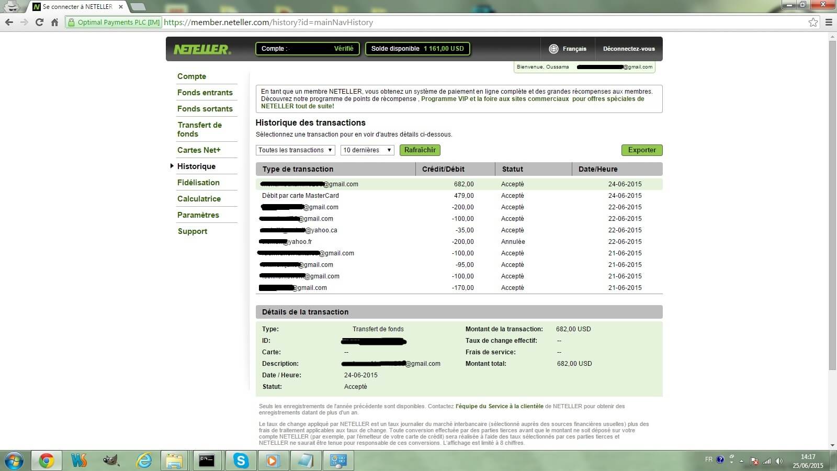Show hidden tray icons arrow
Screen dimensions: 837x471
coord(741,461)
